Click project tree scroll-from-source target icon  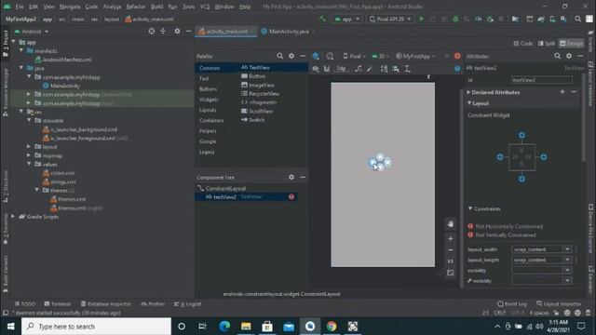[x=151, y=31]
